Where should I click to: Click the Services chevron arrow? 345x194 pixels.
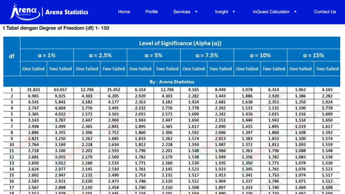pyautogui.click(x=196, y=12)
